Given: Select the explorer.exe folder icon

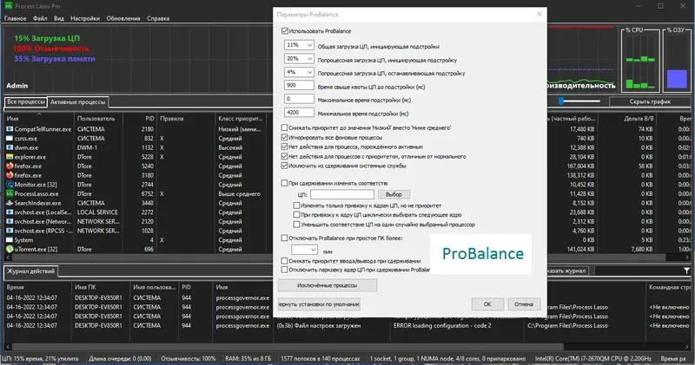Looking at the screenshot, I should click(x=10, y=157).
